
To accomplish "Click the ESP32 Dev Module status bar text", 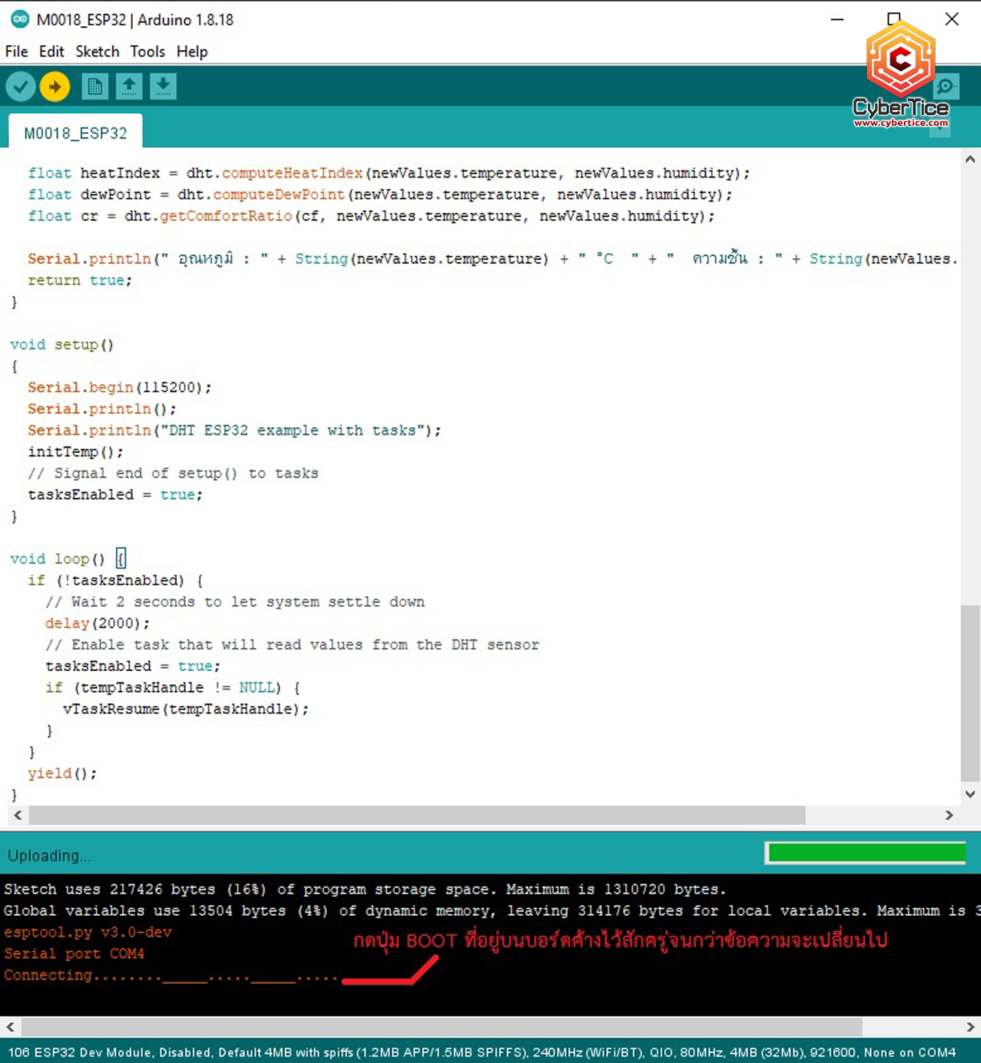I will point(481,1053).
